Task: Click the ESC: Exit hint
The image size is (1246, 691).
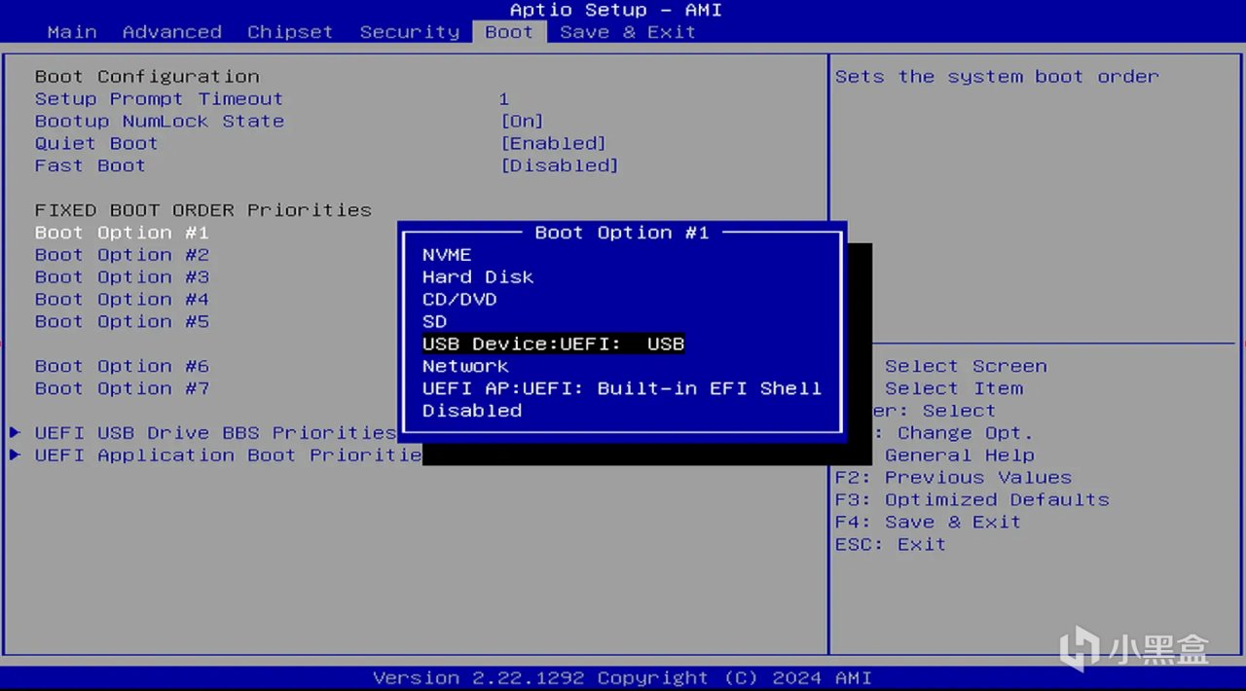Action: [891, 545]
